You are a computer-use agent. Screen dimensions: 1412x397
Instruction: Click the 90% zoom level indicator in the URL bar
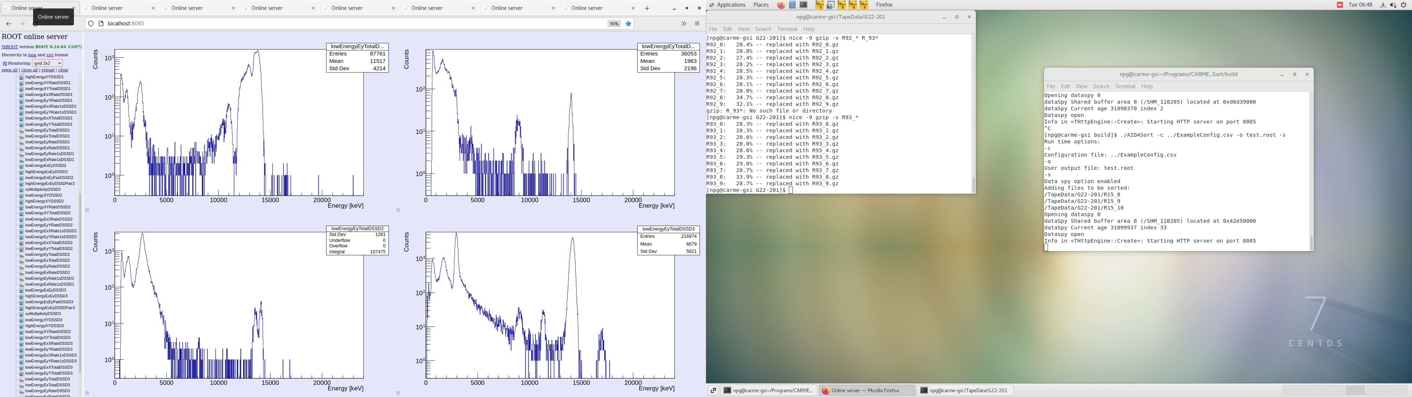614,24
